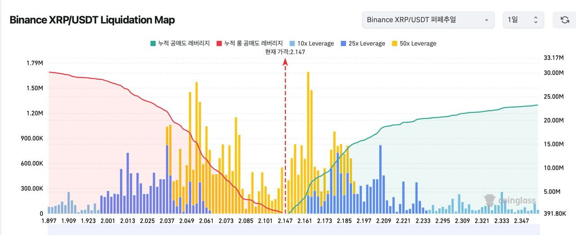This screenshot has height=235, width=576.
Task: Click the 25.00M right axis label
Action: pos(553,97)
